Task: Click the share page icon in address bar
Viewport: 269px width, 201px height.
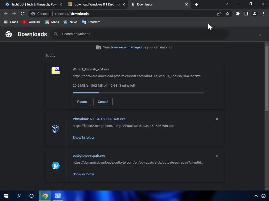Action: tap(219, 14)
